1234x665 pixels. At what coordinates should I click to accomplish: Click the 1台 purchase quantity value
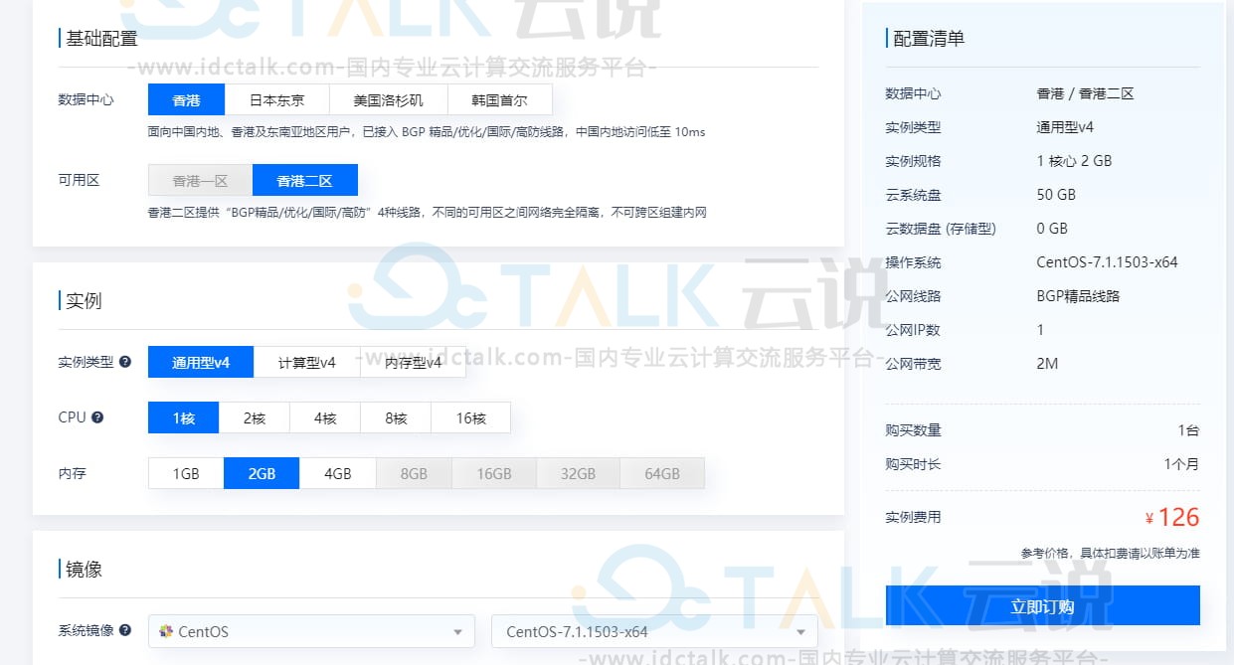pyautogui.click(x=1188, y=430)
